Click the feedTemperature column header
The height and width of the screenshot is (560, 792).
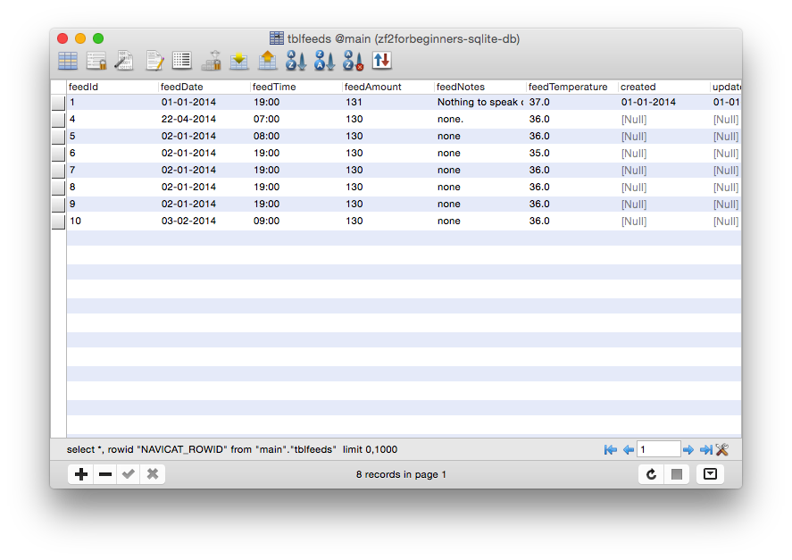coord(570,88)
